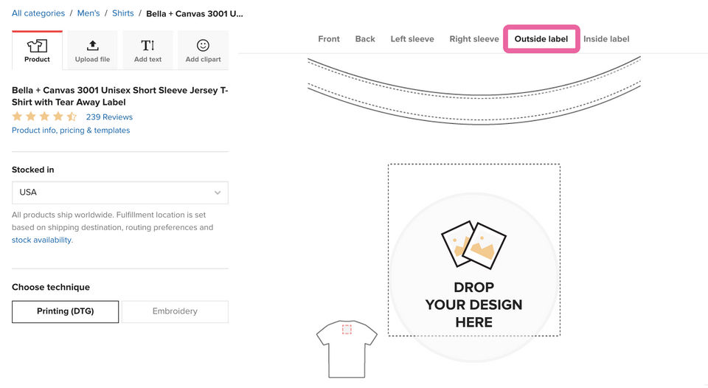708x388 pixels.
Task: Switch to the Back print area tab
Action: [365, 39]
